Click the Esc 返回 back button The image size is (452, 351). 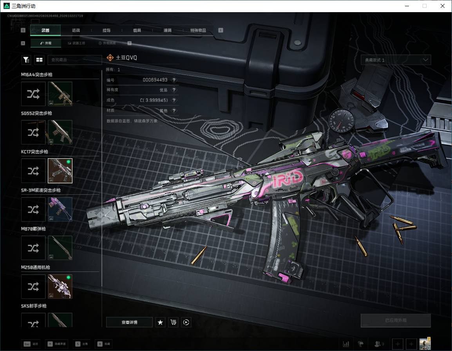[31, 344]
